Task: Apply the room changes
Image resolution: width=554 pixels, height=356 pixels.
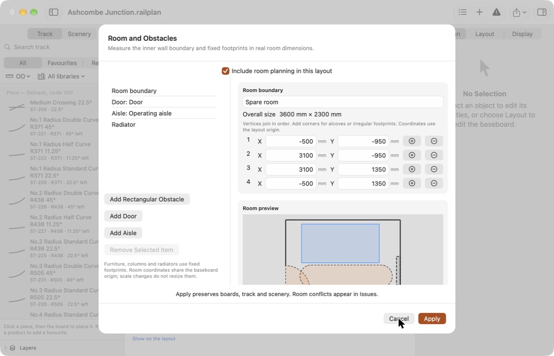Action: (x=432, y=319)
